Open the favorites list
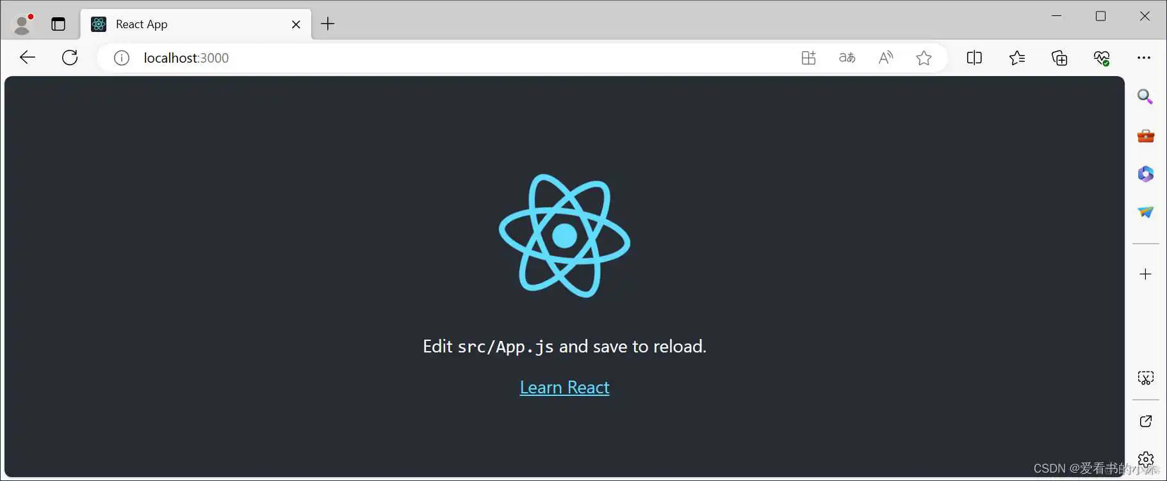This screenshot has height=481, width=1167. [x=1016, y=58]
